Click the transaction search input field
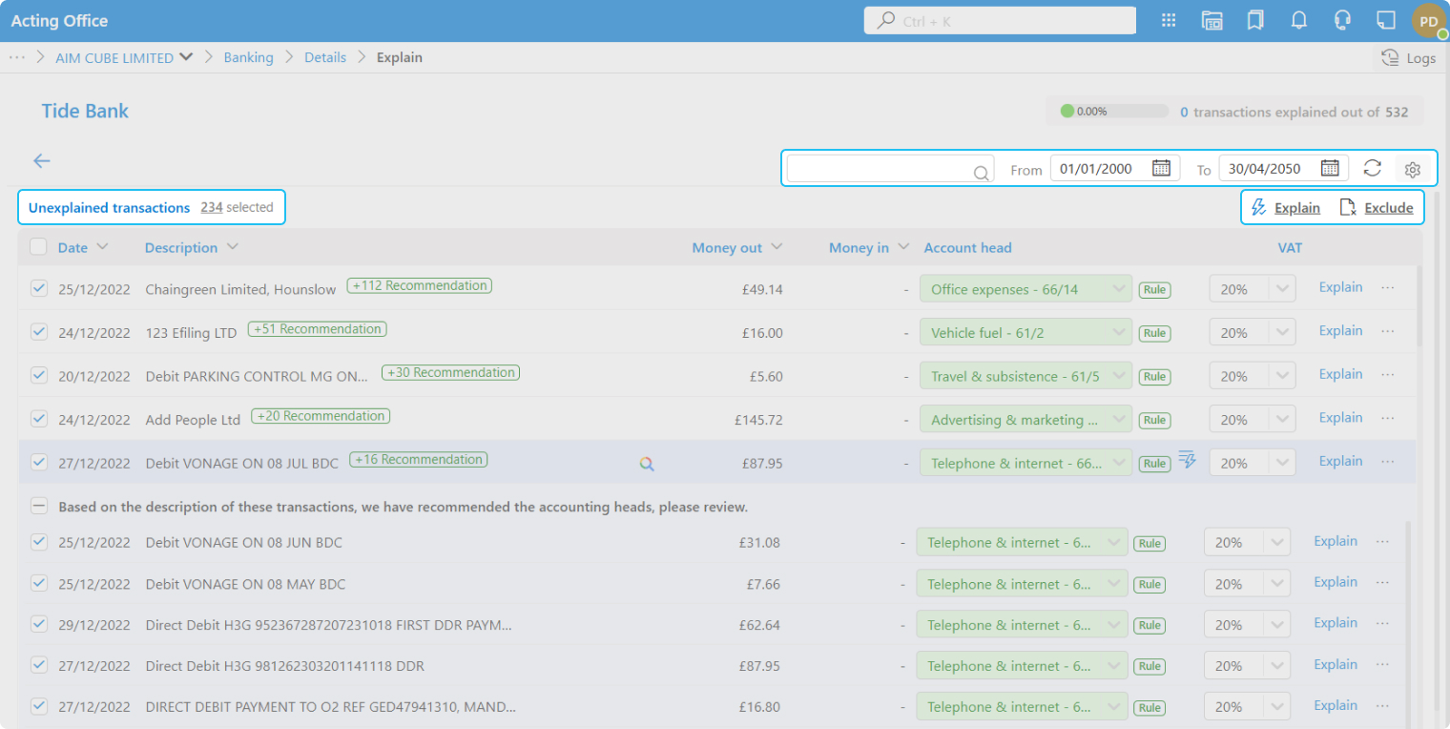 [878, 169]
